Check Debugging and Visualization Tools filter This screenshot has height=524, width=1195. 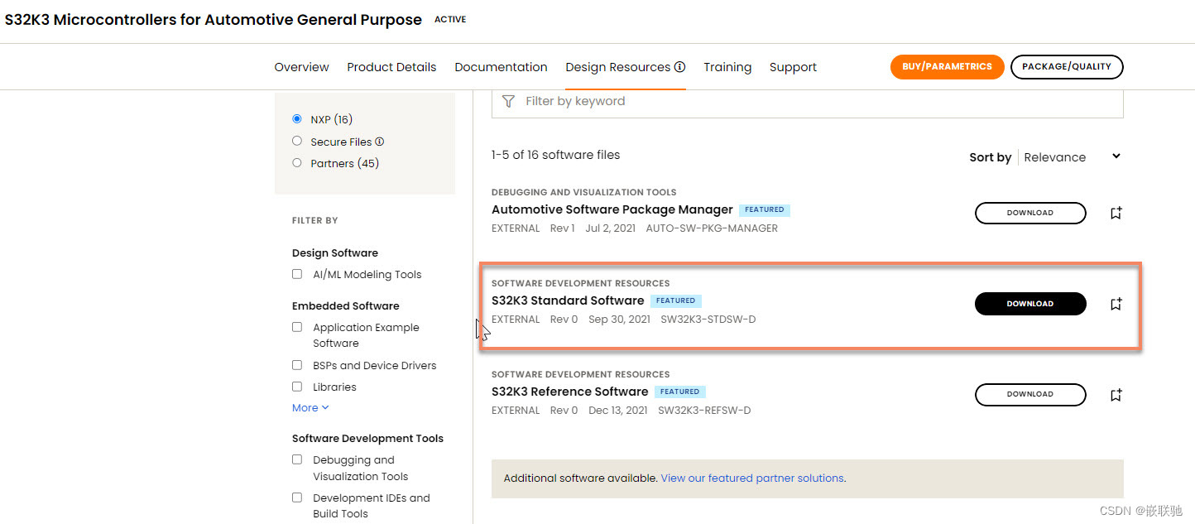(297, 459)
